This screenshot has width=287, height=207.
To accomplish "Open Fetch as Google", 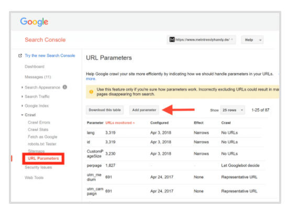I will (42, 137).
